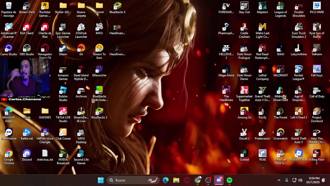Select the Xiaomi folder
Viewport: 330px width, 186px height.
[99, 8]
